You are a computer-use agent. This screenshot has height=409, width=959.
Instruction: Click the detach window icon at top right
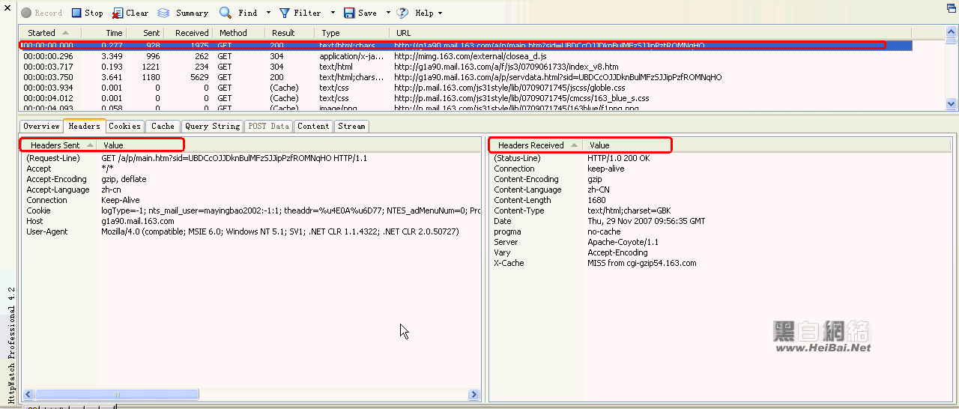click(x=951, y=7)
